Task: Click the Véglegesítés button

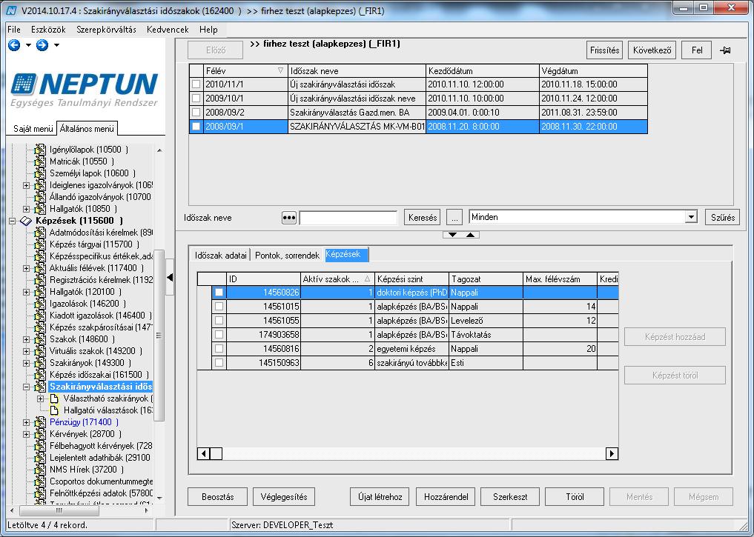Action: [x=284, y=497]
